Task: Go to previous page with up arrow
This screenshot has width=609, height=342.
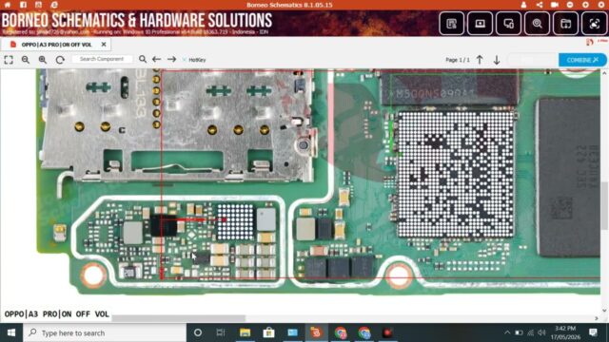Action: (x=480, y=60)
